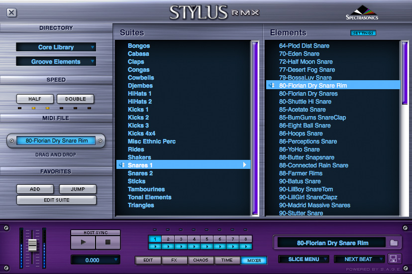The image size is (412, 274).
Task: Click the close X button at top left
Action: click(11, 13)
